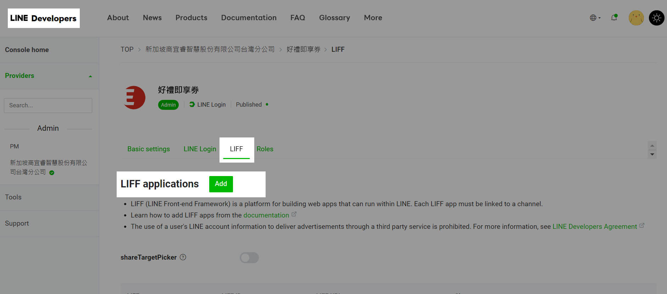Enable the shareTargetPicker toggle
The image size is (667, 294).
pyautogui.click(x=249, y=258)
